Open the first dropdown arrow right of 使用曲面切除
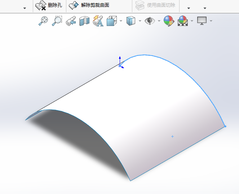The image size is (239, 194). point(189,8)
